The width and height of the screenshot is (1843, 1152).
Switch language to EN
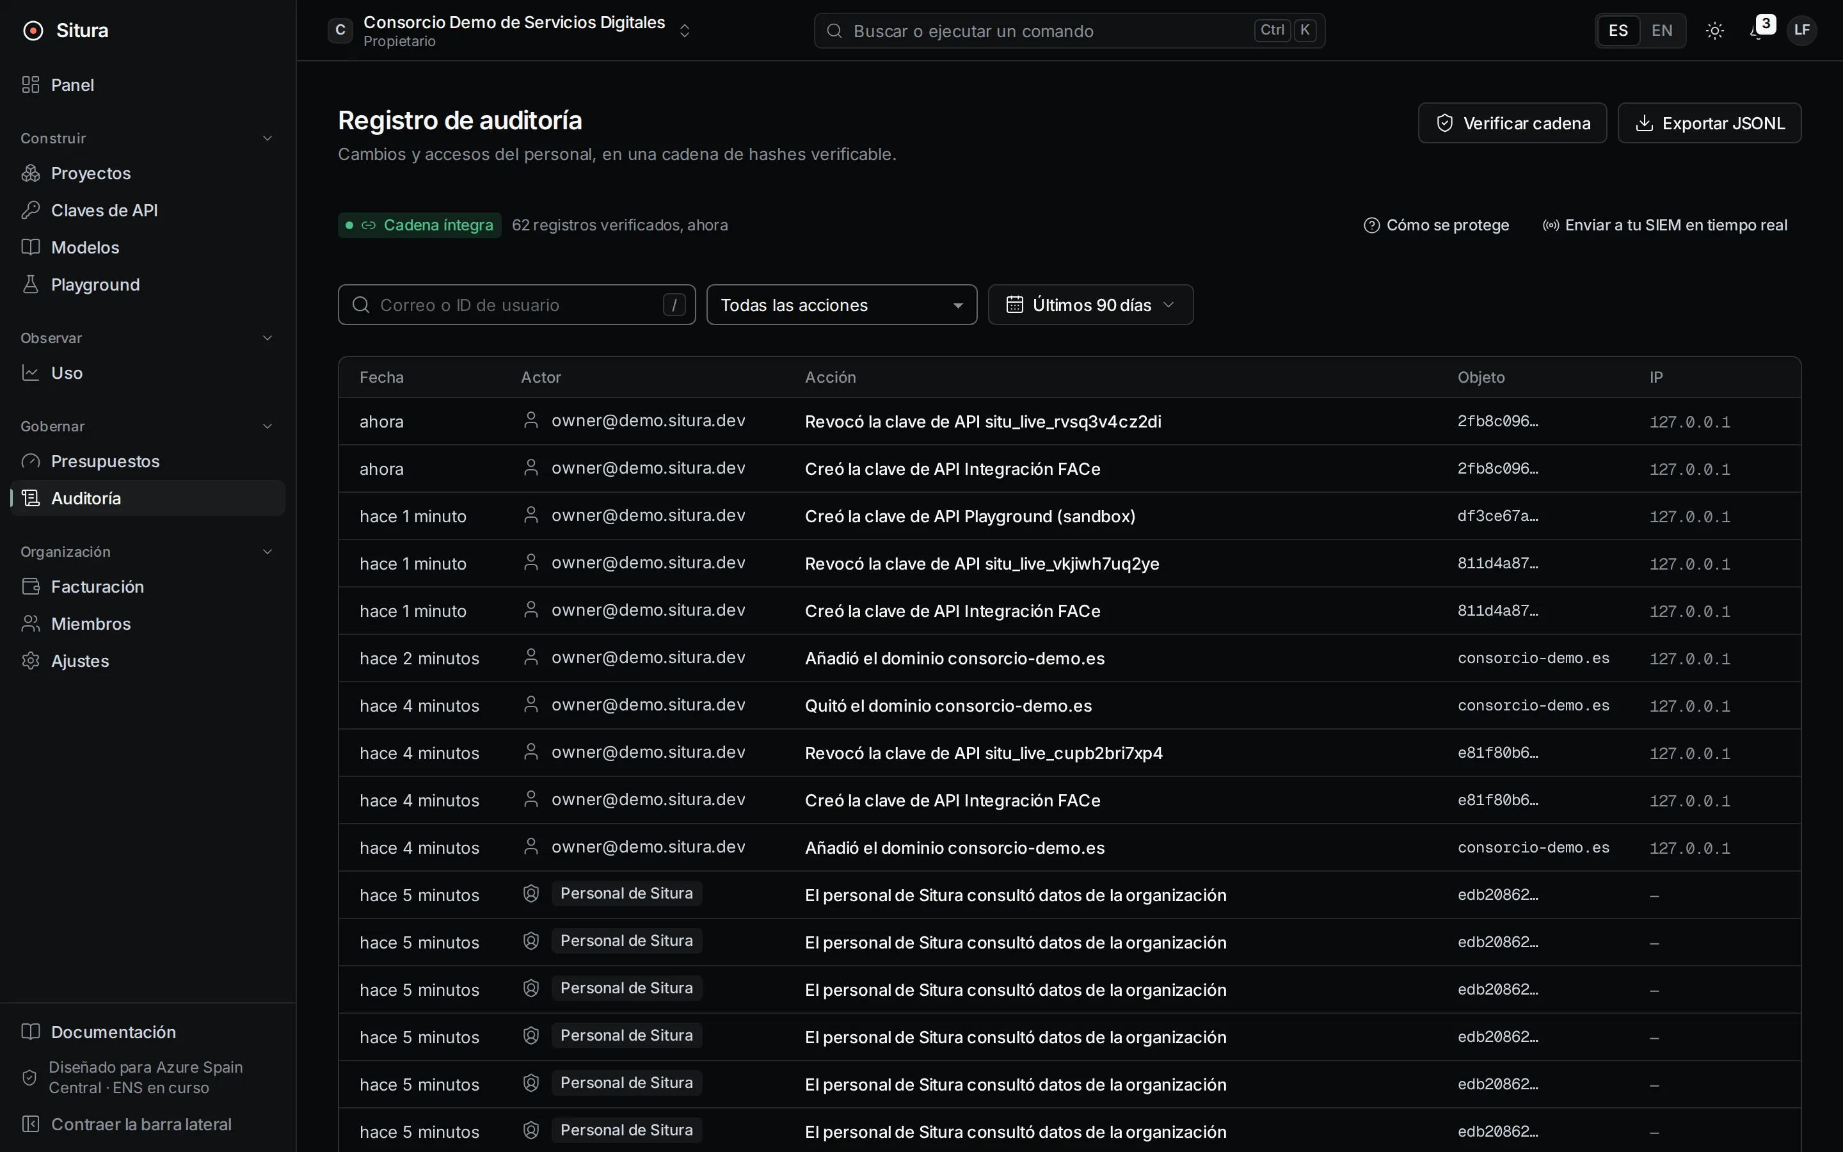point(1662,31)
